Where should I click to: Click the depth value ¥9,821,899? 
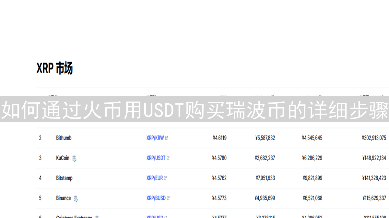point(312,178)
